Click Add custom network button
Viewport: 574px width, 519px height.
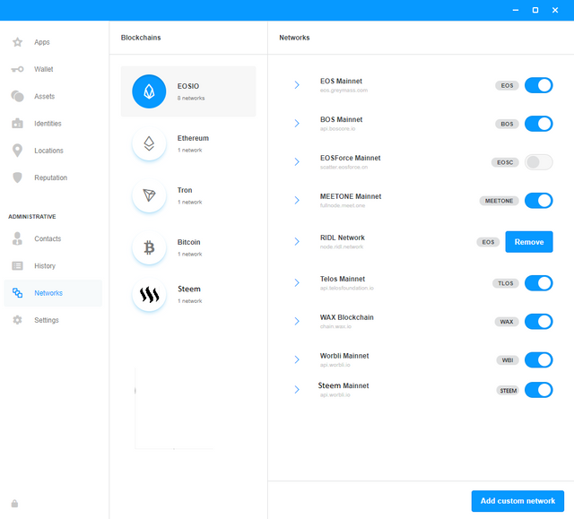[x=517, y=501]
